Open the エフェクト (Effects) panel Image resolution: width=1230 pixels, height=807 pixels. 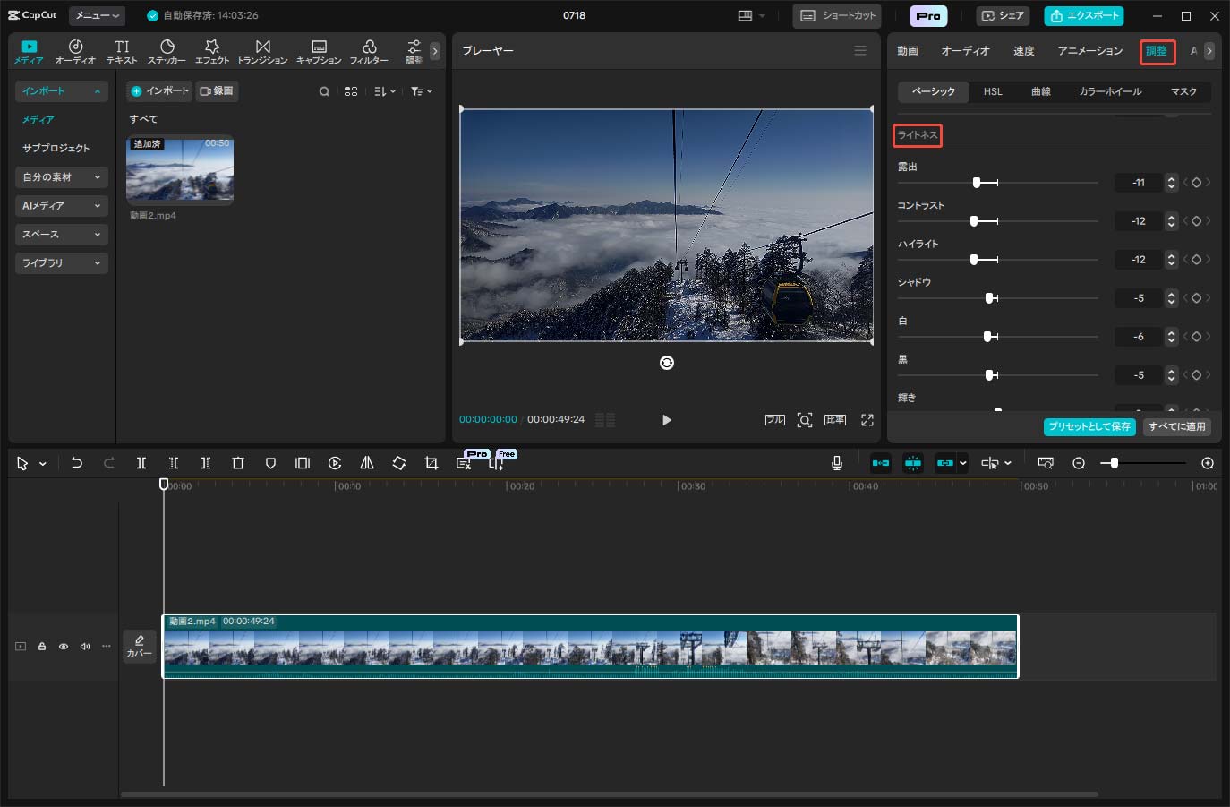point(212,51)
